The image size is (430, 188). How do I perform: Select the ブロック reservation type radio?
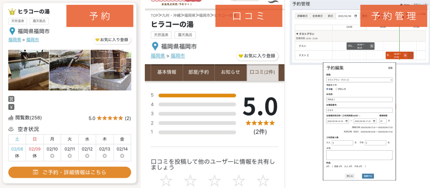337,89
